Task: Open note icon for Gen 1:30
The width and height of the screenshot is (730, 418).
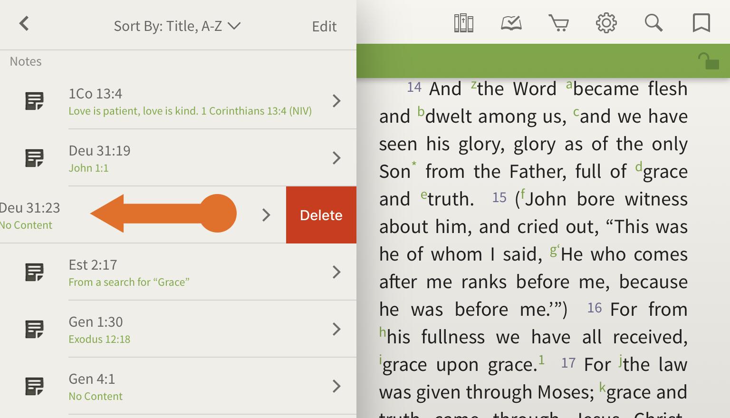Action: [34, 329]
